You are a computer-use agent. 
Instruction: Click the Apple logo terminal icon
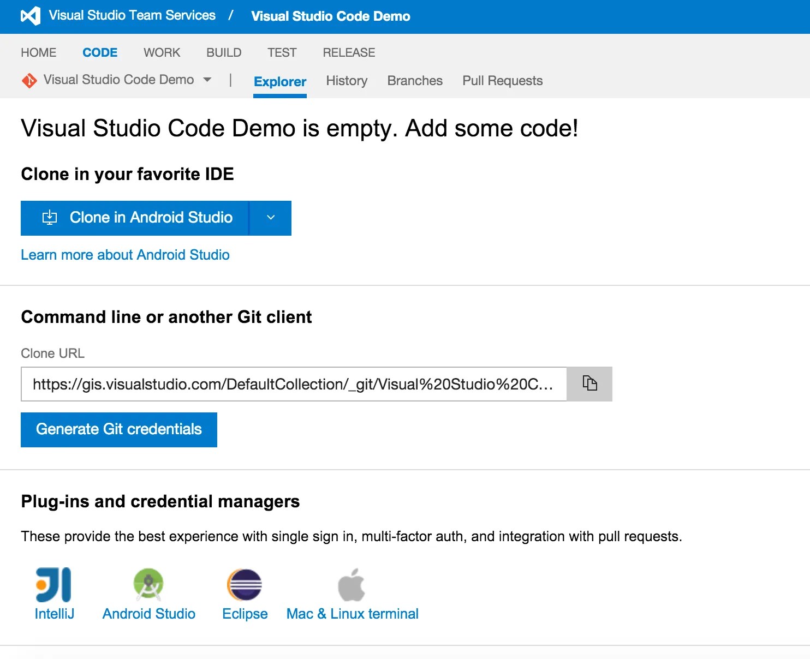click(352, 584)
